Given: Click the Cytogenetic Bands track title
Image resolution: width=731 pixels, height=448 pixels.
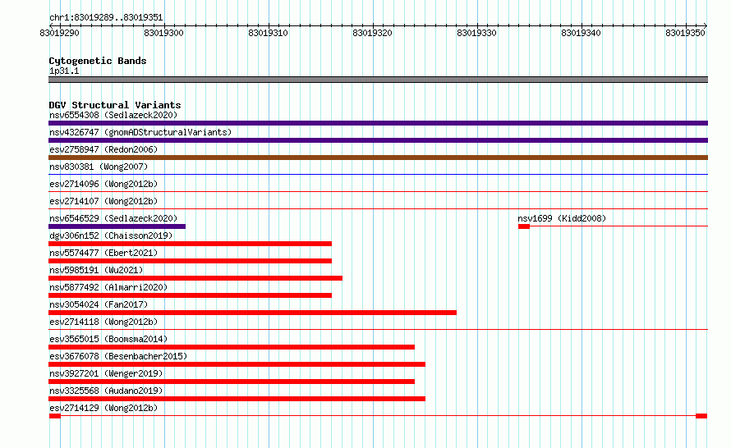Looking at the screenshot, I should [98, 61].
